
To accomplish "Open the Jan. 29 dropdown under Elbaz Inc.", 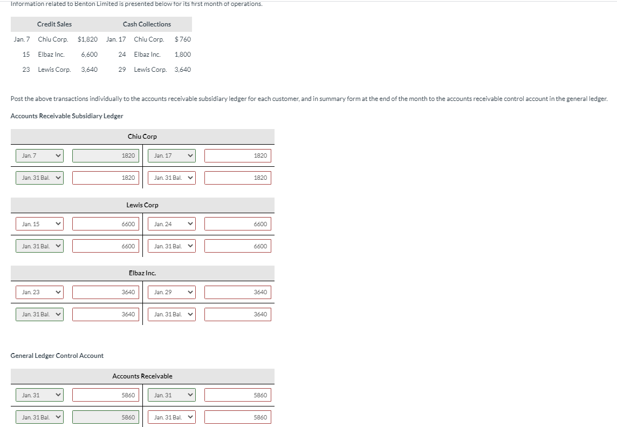I will coord(171,292).
